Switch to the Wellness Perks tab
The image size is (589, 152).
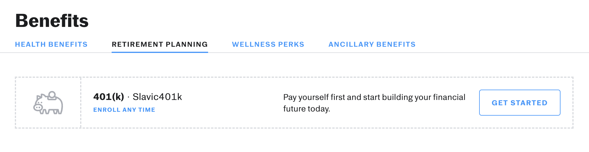click(x=268, y=44)
